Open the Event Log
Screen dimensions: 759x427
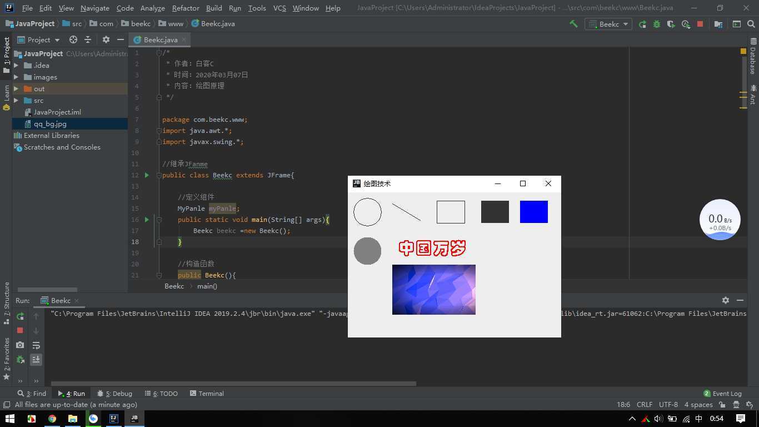coord(722,393)
